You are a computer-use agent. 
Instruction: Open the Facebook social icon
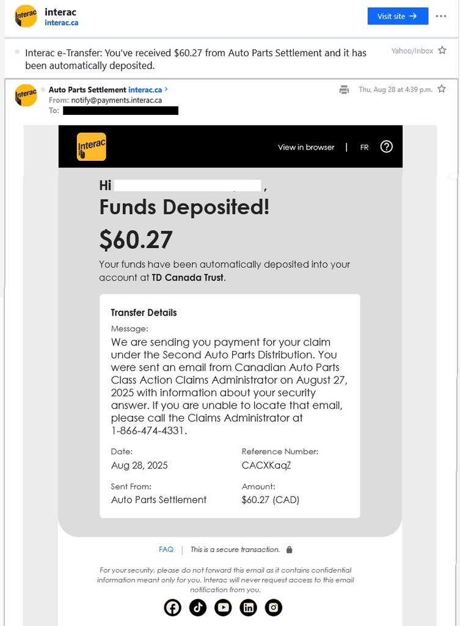tap(173, 607)
